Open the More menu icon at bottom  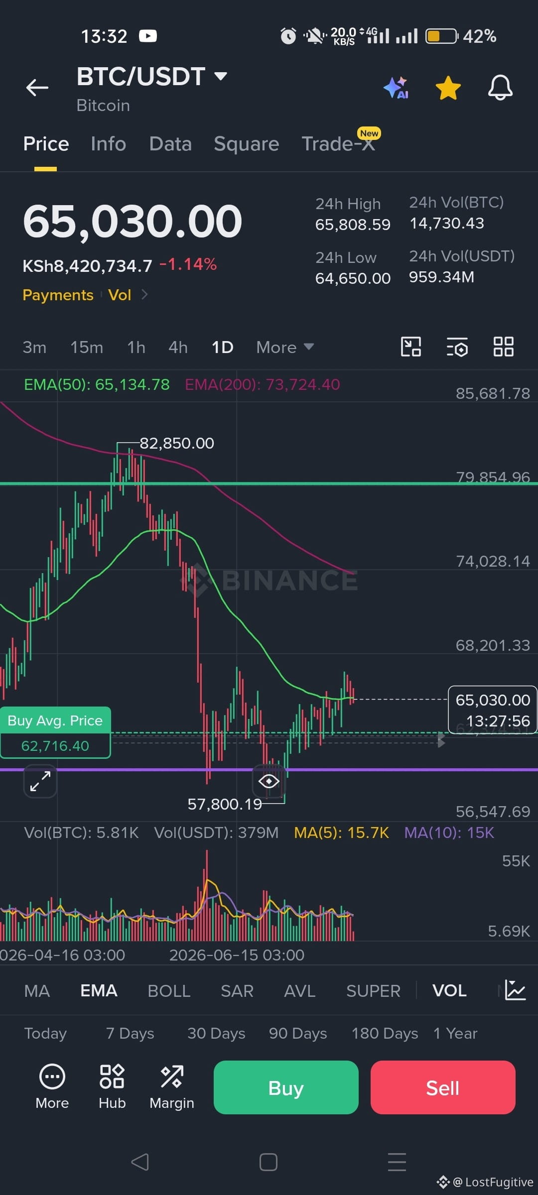pos(52,1086)
